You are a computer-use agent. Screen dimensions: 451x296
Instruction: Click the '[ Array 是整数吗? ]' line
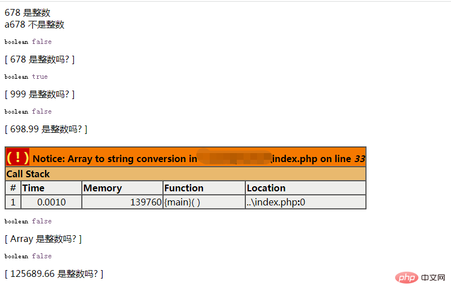click(x=43, y=239)
